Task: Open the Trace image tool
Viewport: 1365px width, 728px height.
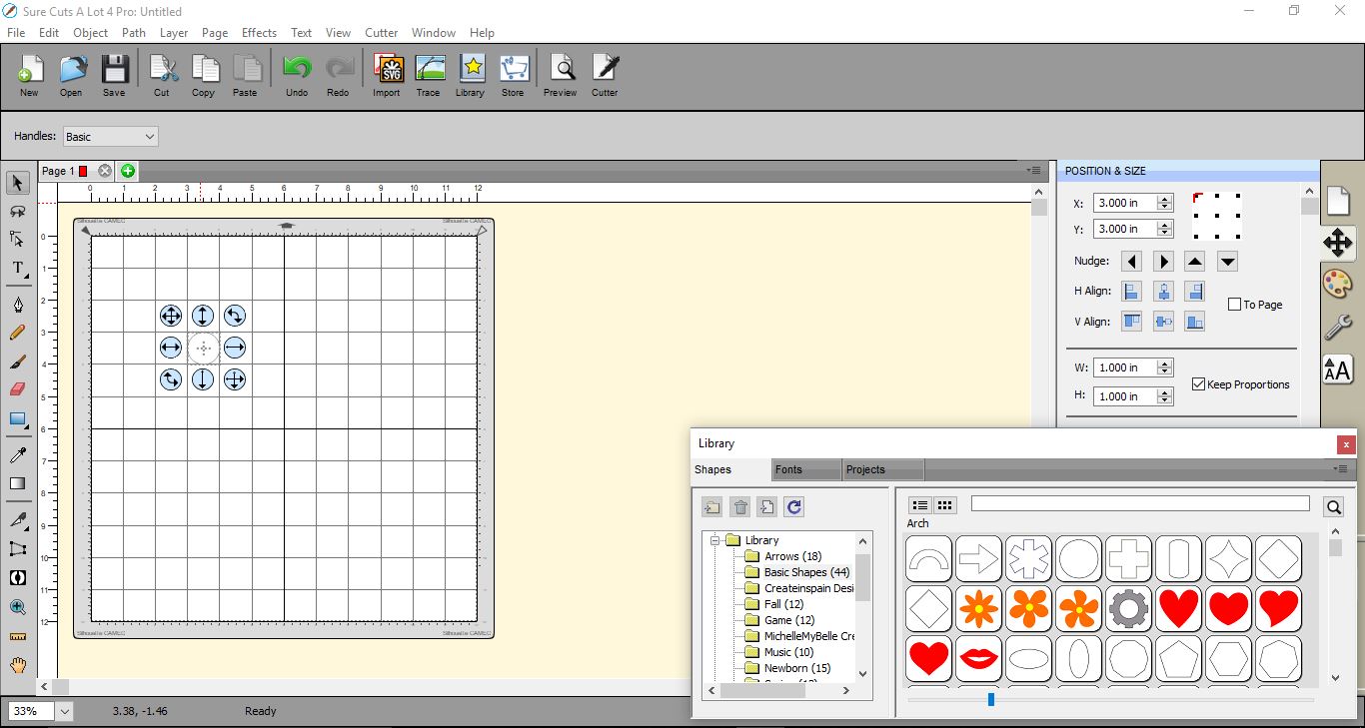Action: [x=429, y=74]
